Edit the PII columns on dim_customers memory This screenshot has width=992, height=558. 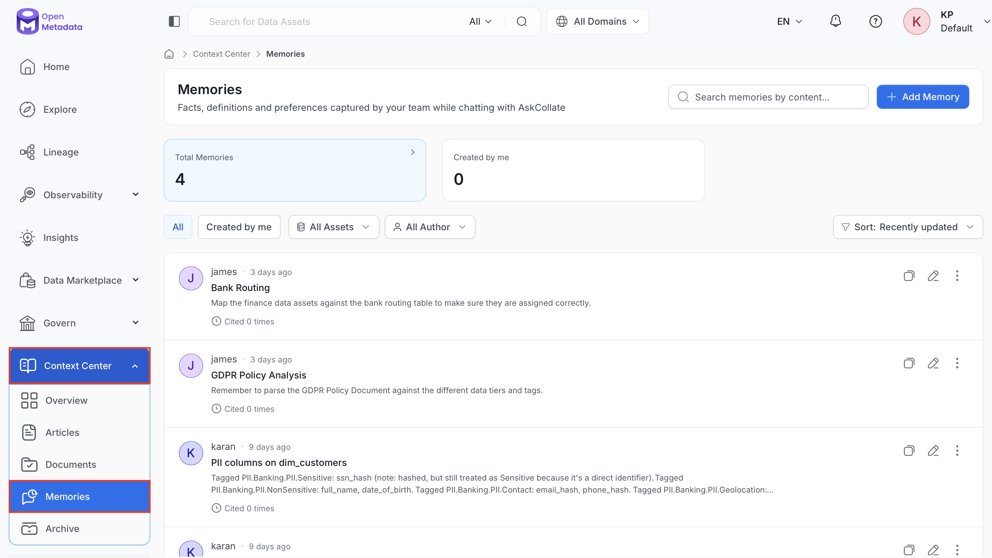[933, 451]
